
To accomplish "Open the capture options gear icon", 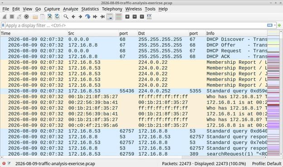I will 26,17.
